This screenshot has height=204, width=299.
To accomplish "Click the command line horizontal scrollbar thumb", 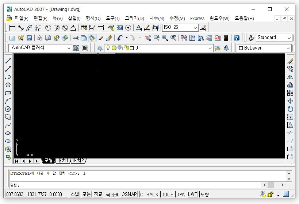I will coord(271,185).
